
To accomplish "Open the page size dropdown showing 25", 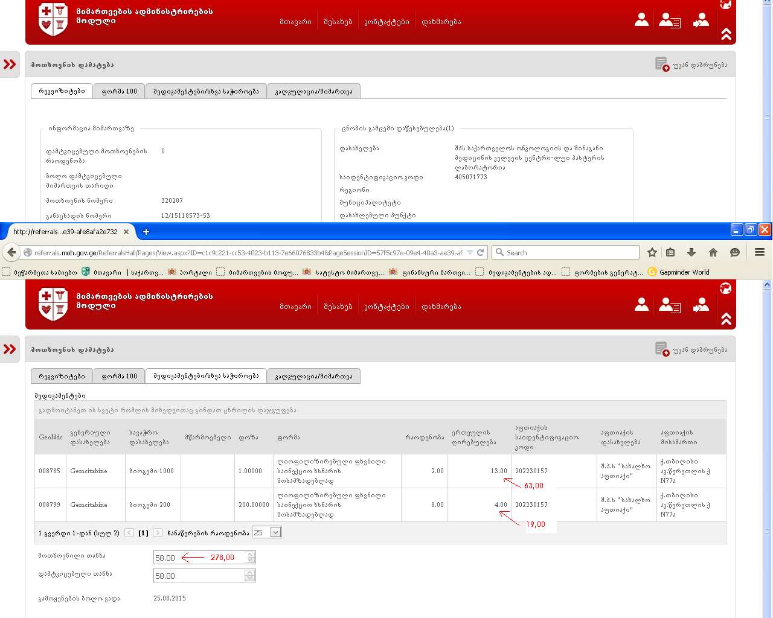I will click(x=275, y=532).
